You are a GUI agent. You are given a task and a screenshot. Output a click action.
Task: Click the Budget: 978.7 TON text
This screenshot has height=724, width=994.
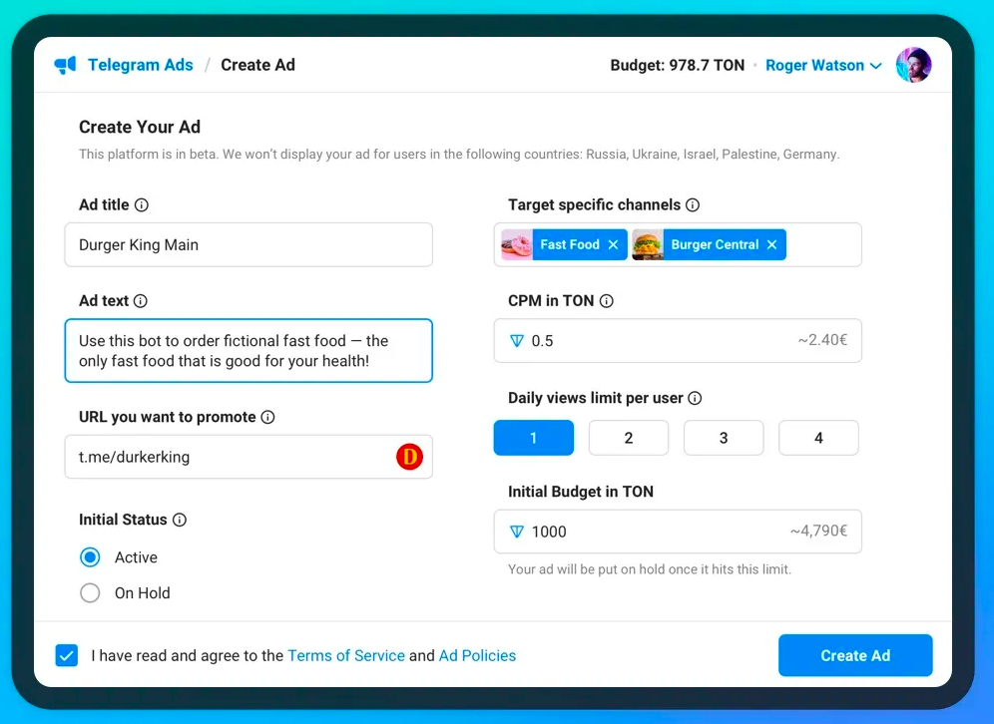677,65
